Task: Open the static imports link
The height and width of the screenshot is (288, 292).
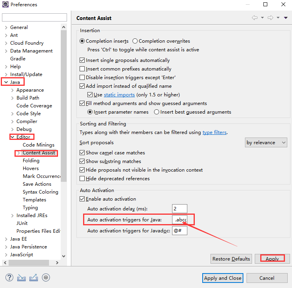Action: pos(119,95)
